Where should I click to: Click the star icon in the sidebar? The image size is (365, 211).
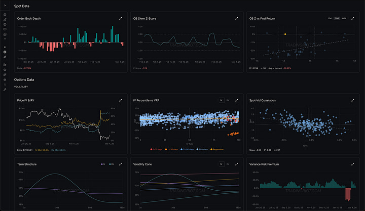5,70
